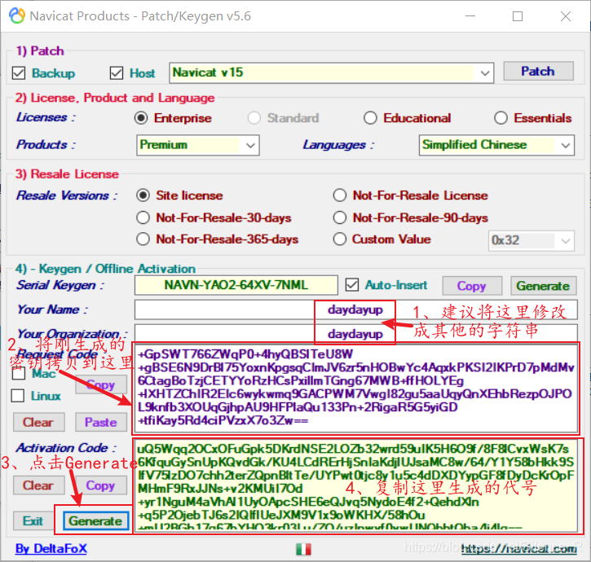Click the Italian flag icon at the bottom
The width and height of the screenshot is (591, 562).
pyautogui.click(x=303, y=550)
